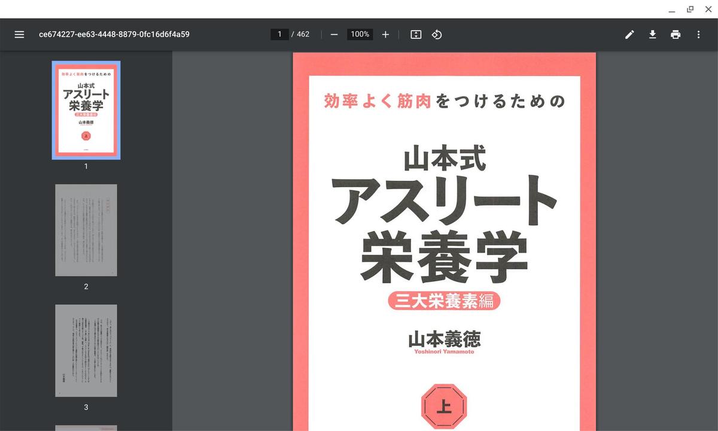Screen dimensions: 718x431
Task: Open the annotate pencil tool
Action: 629,35
